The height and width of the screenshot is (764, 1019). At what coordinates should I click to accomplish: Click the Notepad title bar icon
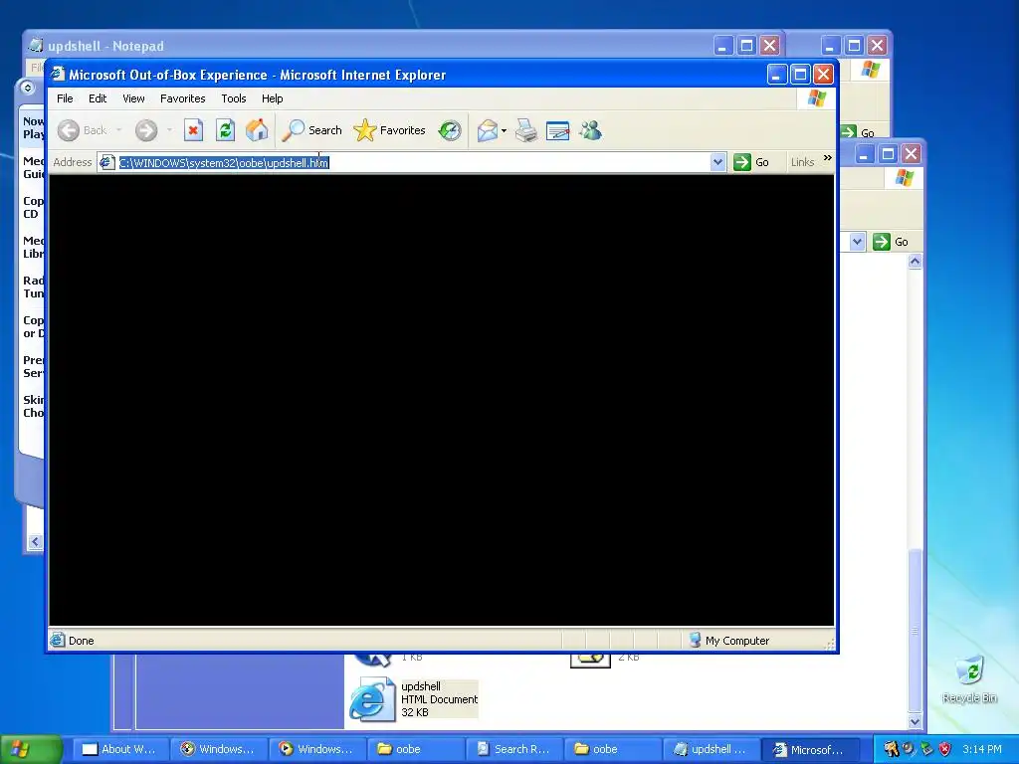(x=37, y=46)
